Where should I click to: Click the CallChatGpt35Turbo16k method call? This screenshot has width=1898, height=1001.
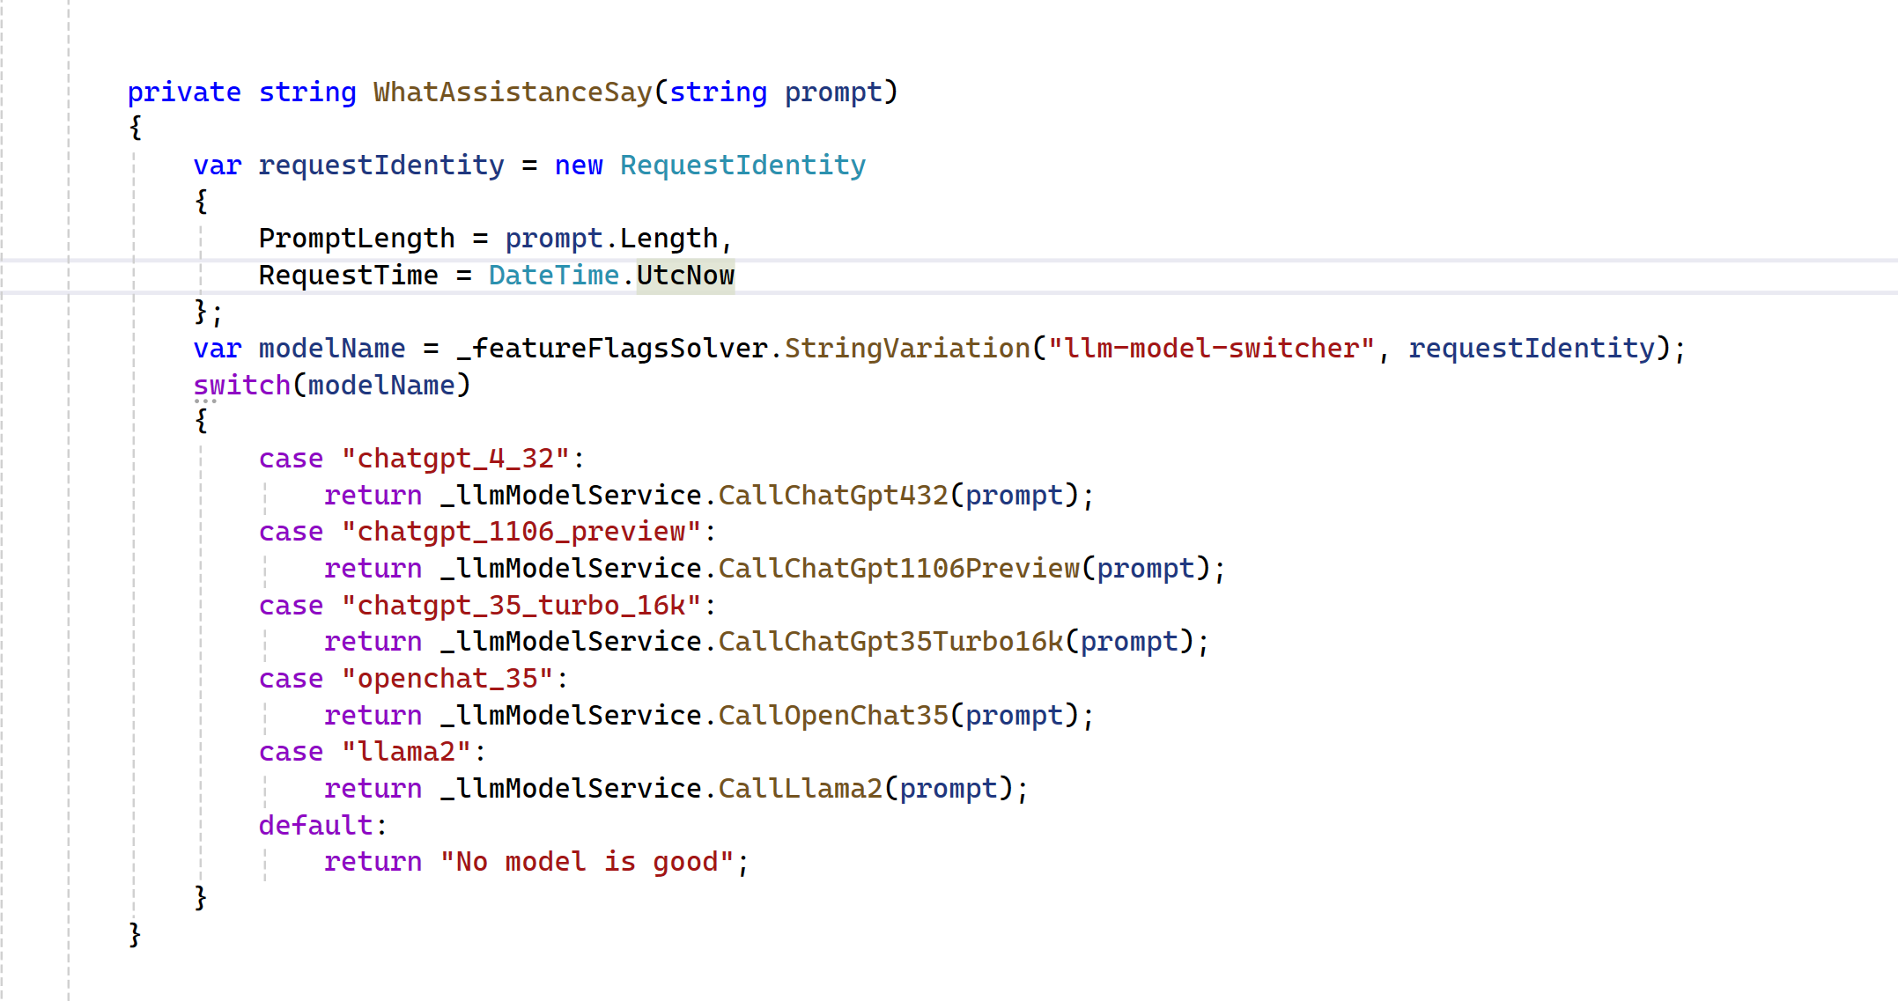(891, 642)
